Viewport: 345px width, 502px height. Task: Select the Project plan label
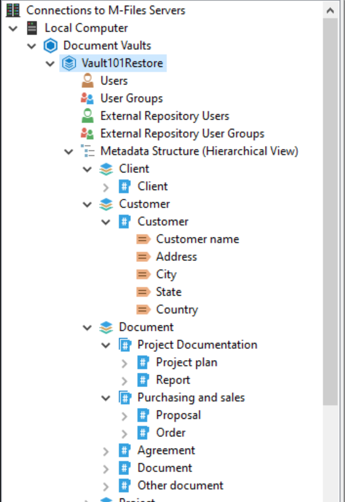[187, 363]
